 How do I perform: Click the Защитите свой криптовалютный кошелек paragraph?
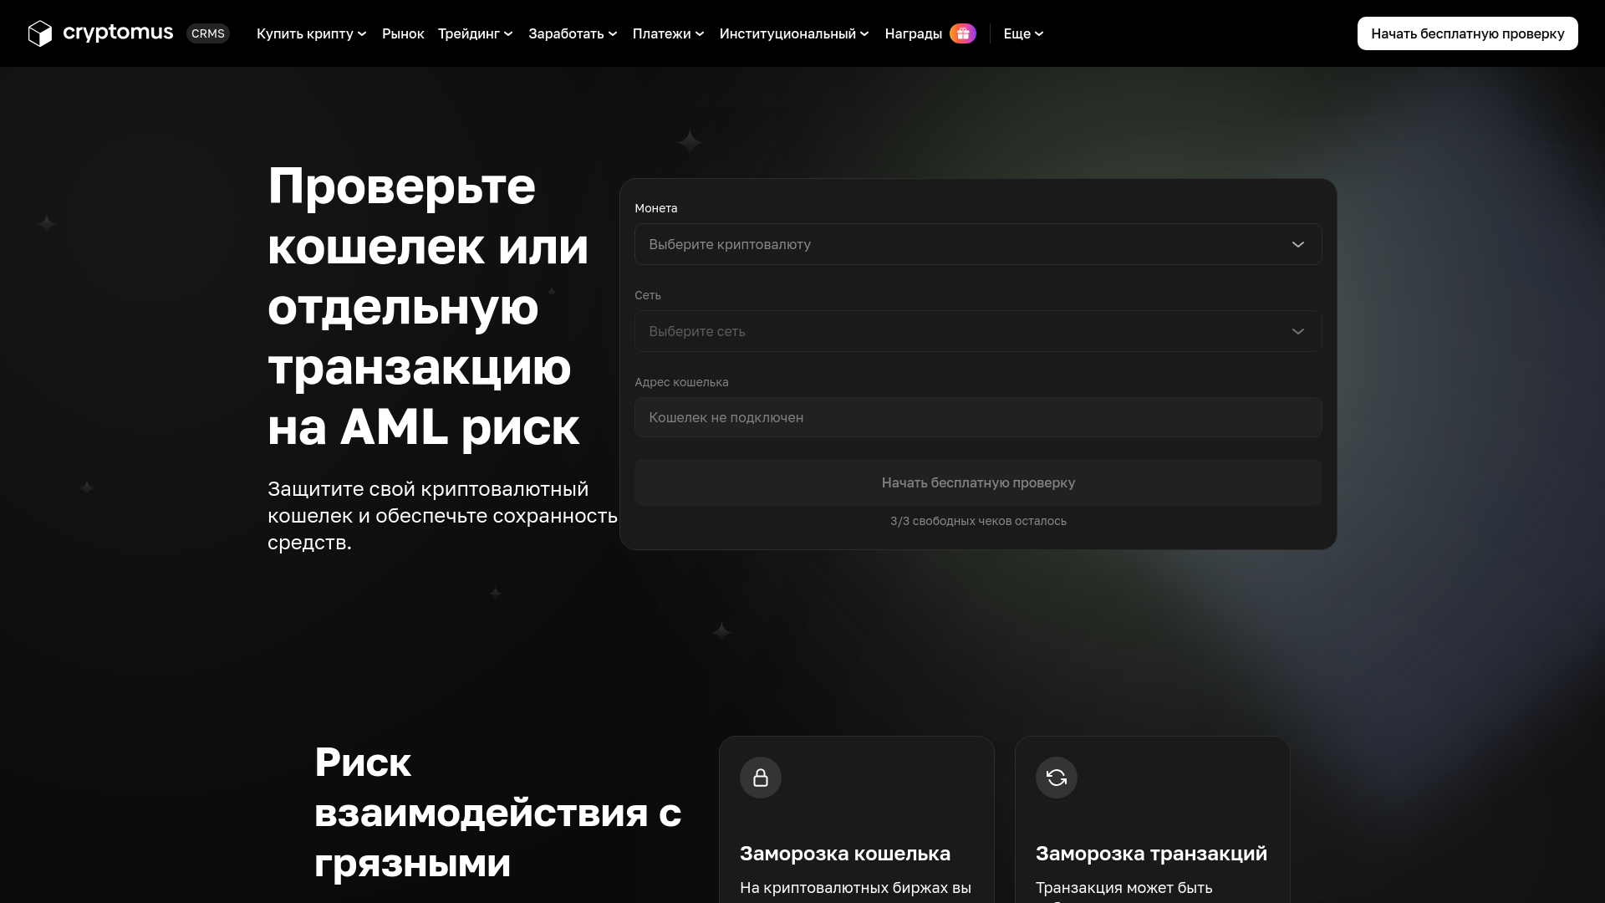coord(442,516)
